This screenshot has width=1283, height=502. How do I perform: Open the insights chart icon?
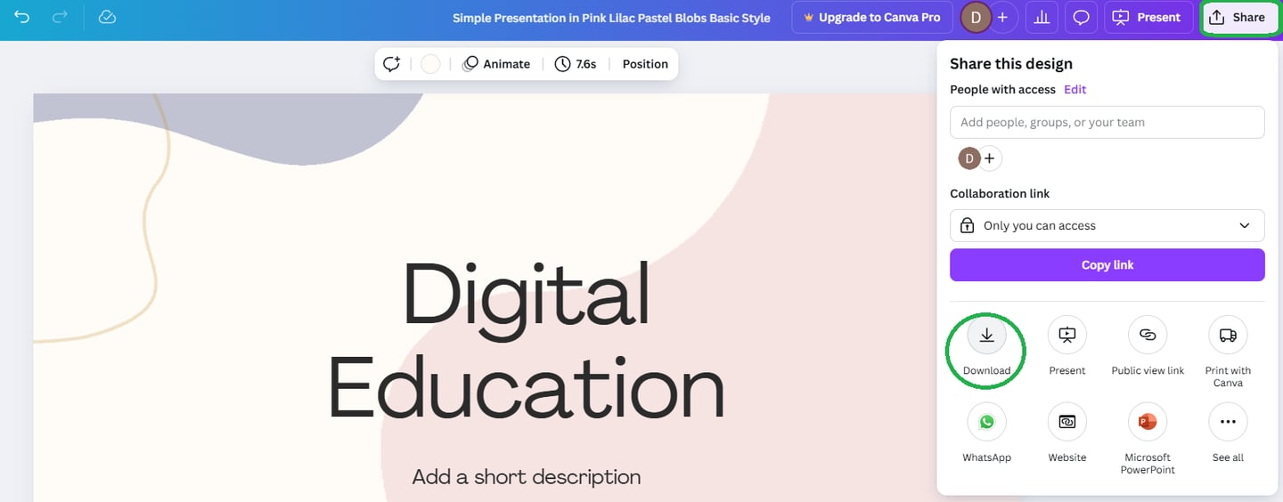pyautogui.click(x=1042, y=17)
